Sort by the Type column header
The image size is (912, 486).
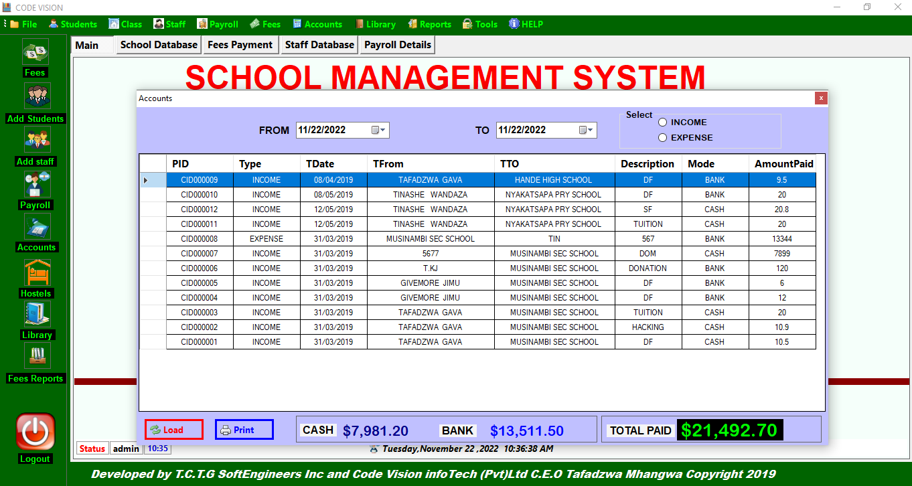point(267,164)
